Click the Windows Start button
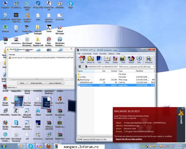The width and height of the screenshot is (186, 149). point(4,146)
